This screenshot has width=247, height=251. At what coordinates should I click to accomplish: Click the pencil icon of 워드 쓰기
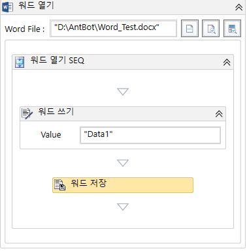pos(27,113)
